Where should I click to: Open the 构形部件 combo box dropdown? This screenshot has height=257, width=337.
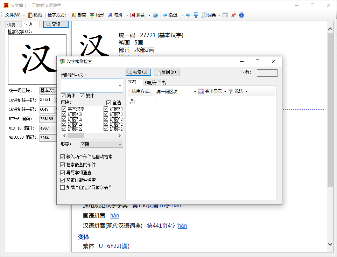[120, 85]
